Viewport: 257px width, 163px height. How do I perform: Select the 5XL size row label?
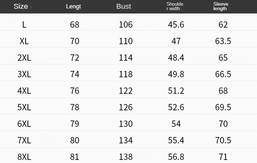(24, 107)
